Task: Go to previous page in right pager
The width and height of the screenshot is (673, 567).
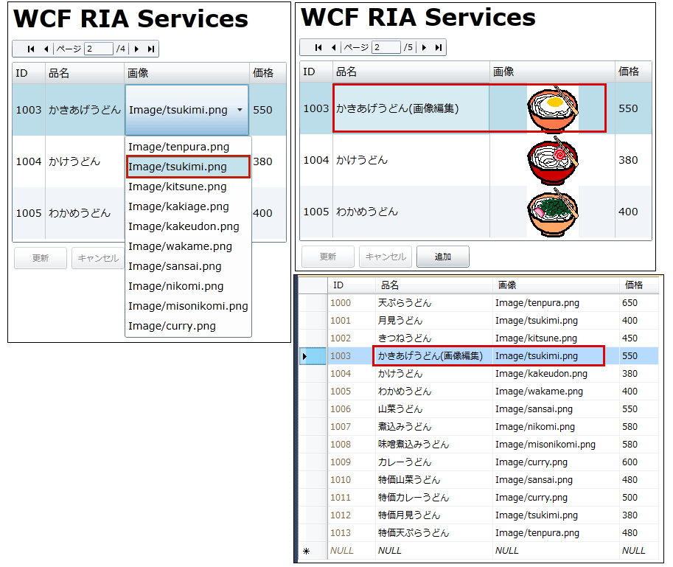Action: (x=333, y=48)
